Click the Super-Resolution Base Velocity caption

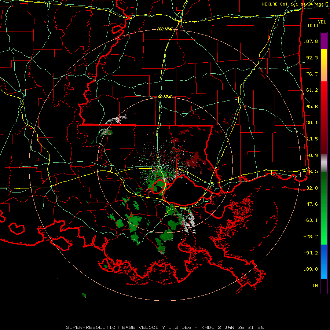pyautogui.click(x=165, y=327)
